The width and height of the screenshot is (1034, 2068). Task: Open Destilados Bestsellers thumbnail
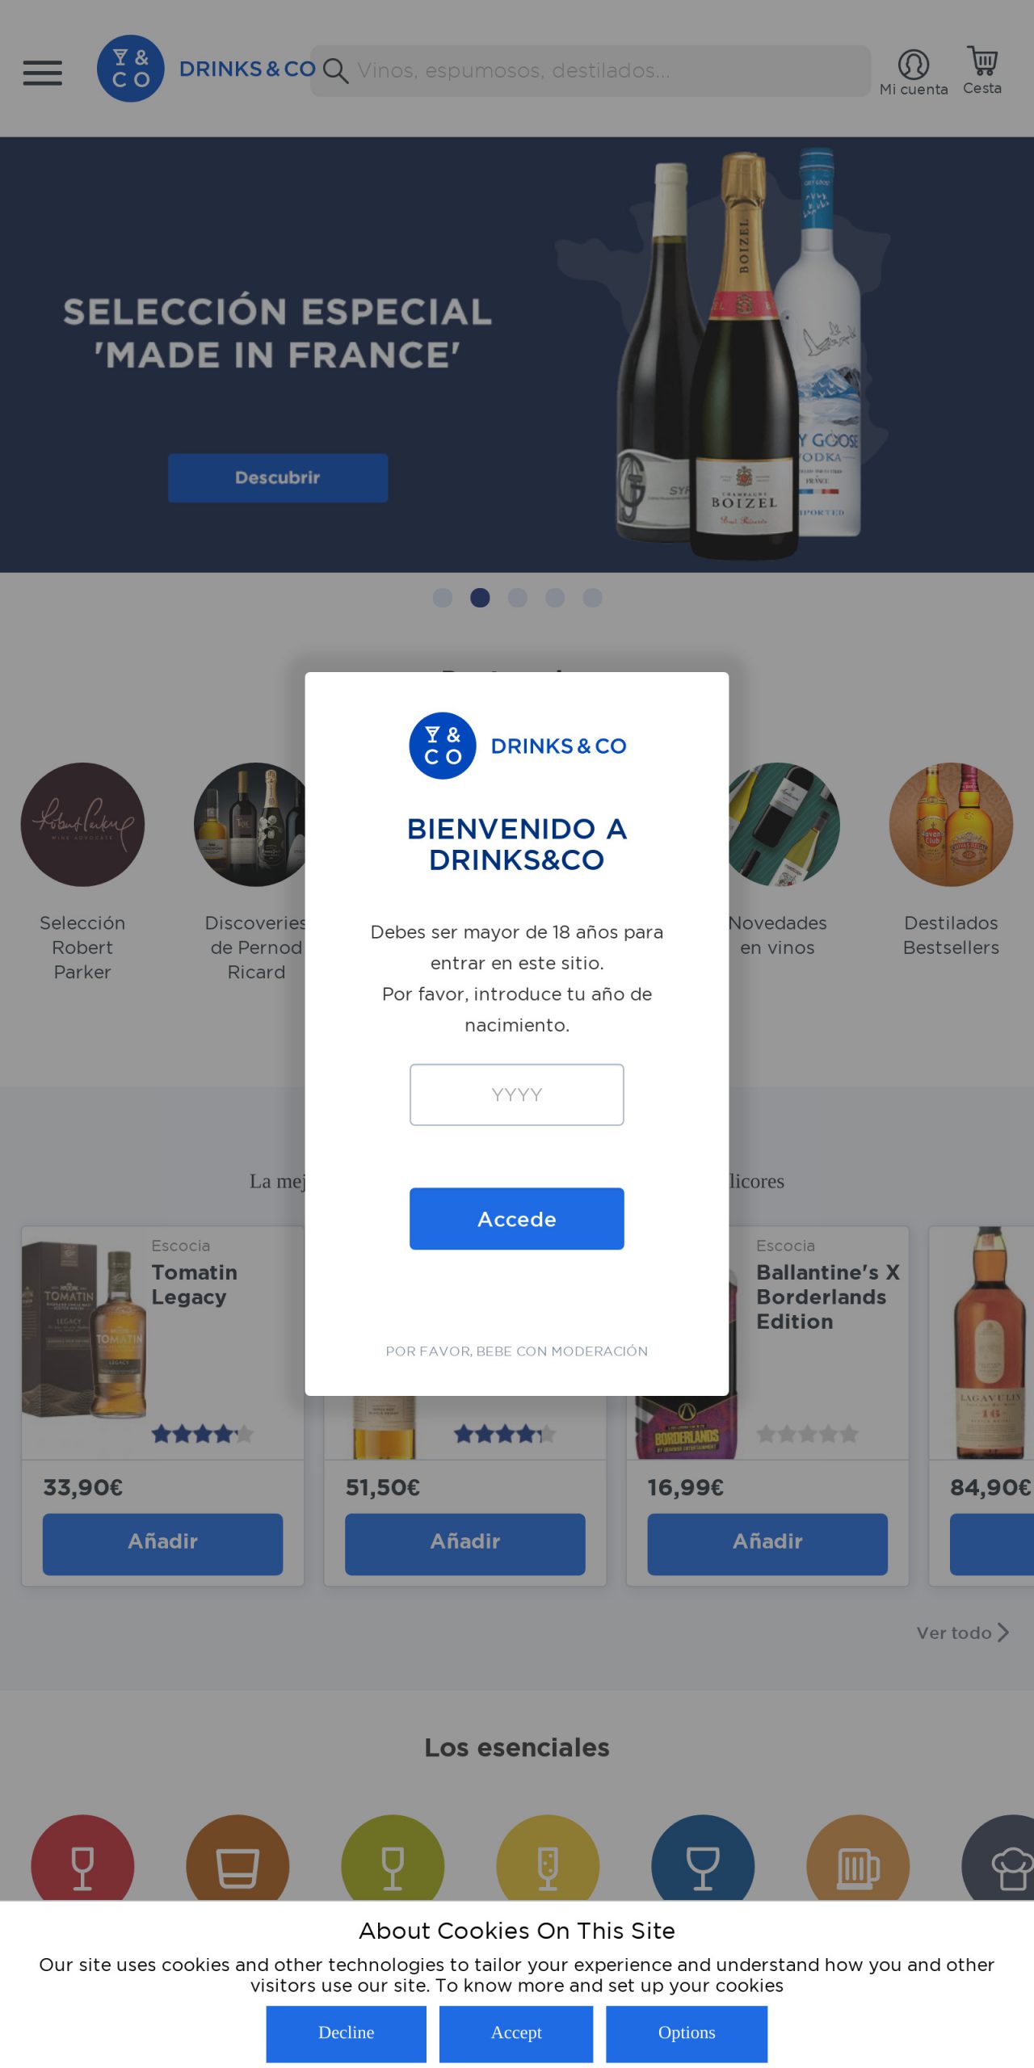point(951,825)
